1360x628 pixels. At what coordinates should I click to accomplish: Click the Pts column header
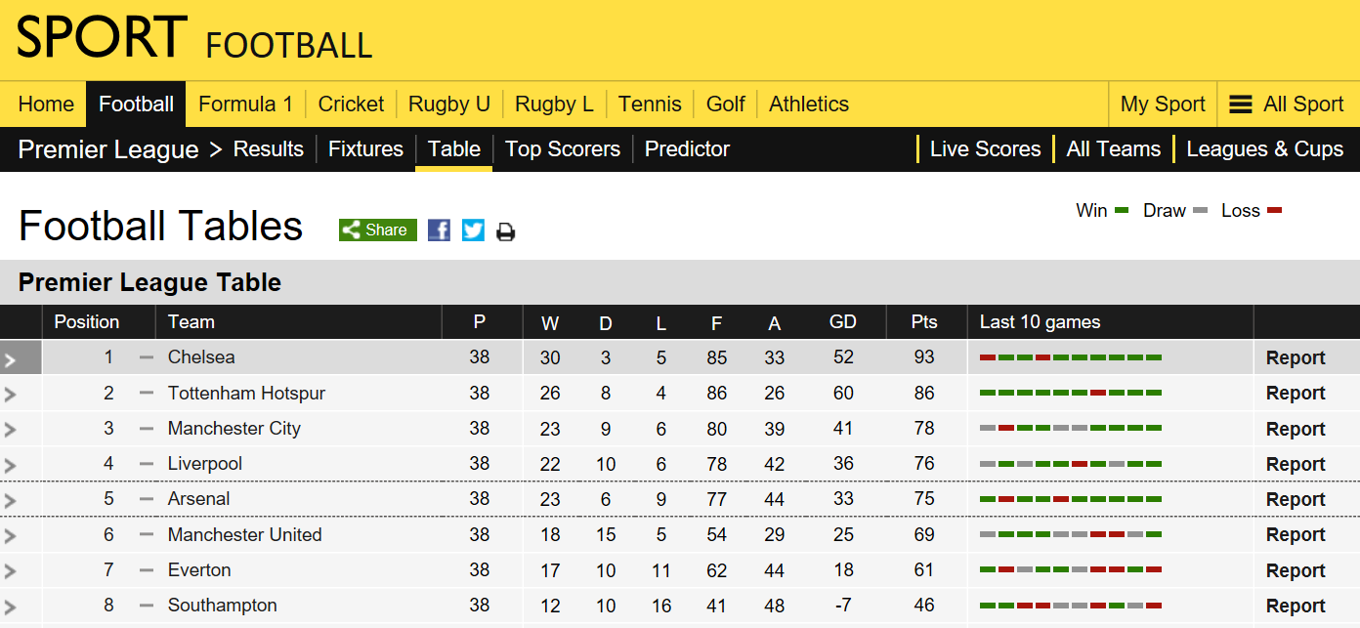(924, 322)
